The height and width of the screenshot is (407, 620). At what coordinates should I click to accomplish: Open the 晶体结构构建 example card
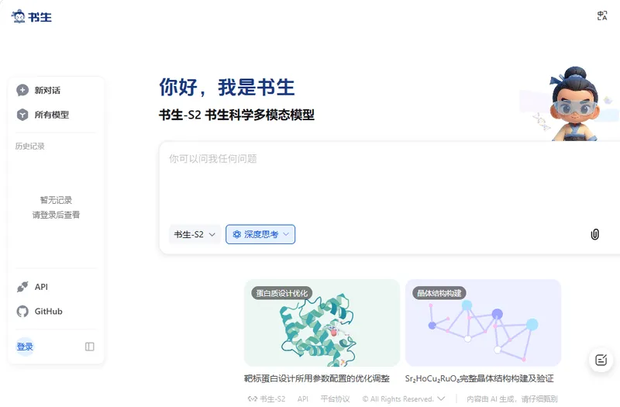pyautogui.click(x=483, y=322)
